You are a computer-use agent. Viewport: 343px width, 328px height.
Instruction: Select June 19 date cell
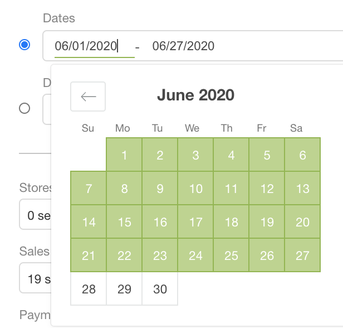(x=267, y=221)
